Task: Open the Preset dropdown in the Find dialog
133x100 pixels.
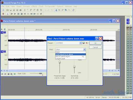Action: (x=81, y=43)
